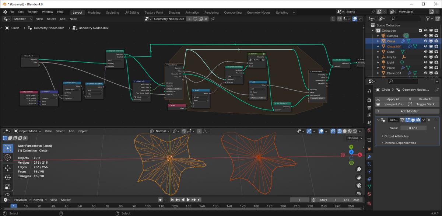Viewport: 442px width, 216px height.
Task: Open the Modifiers wrench properties tab
Action: pyautogui.click(x=369, y=157)
